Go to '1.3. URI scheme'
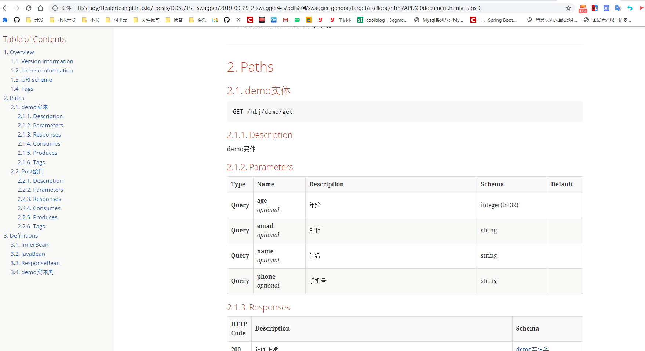 [x=31, y=80]
